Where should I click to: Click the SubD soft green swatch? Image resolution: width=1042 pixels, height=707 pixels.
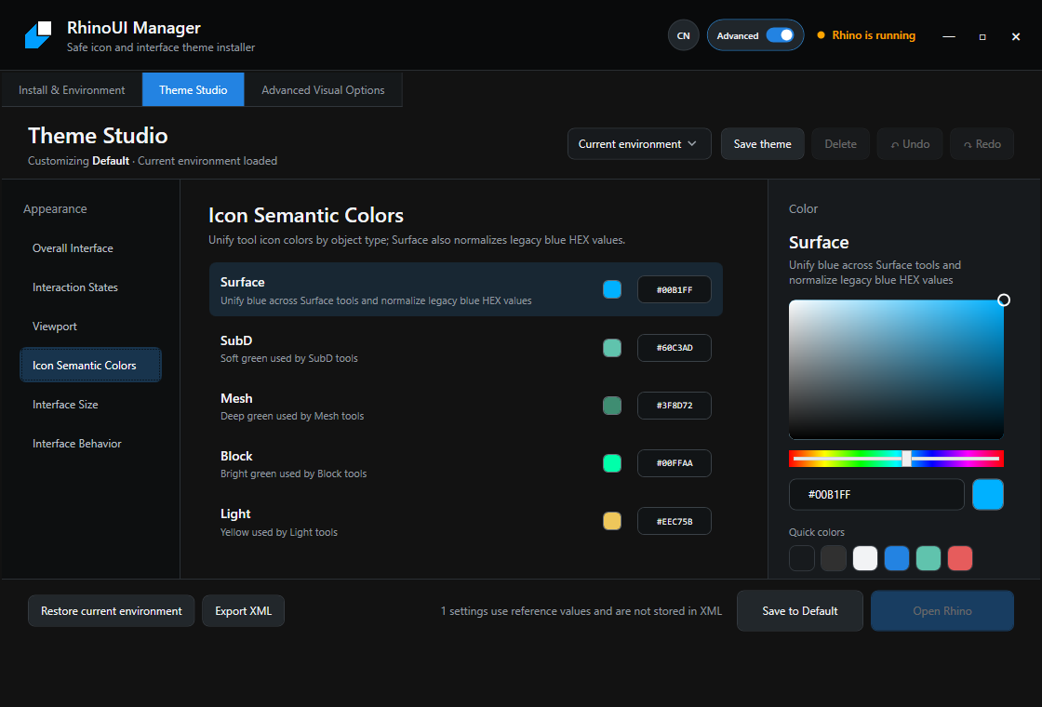click(612, 348)
